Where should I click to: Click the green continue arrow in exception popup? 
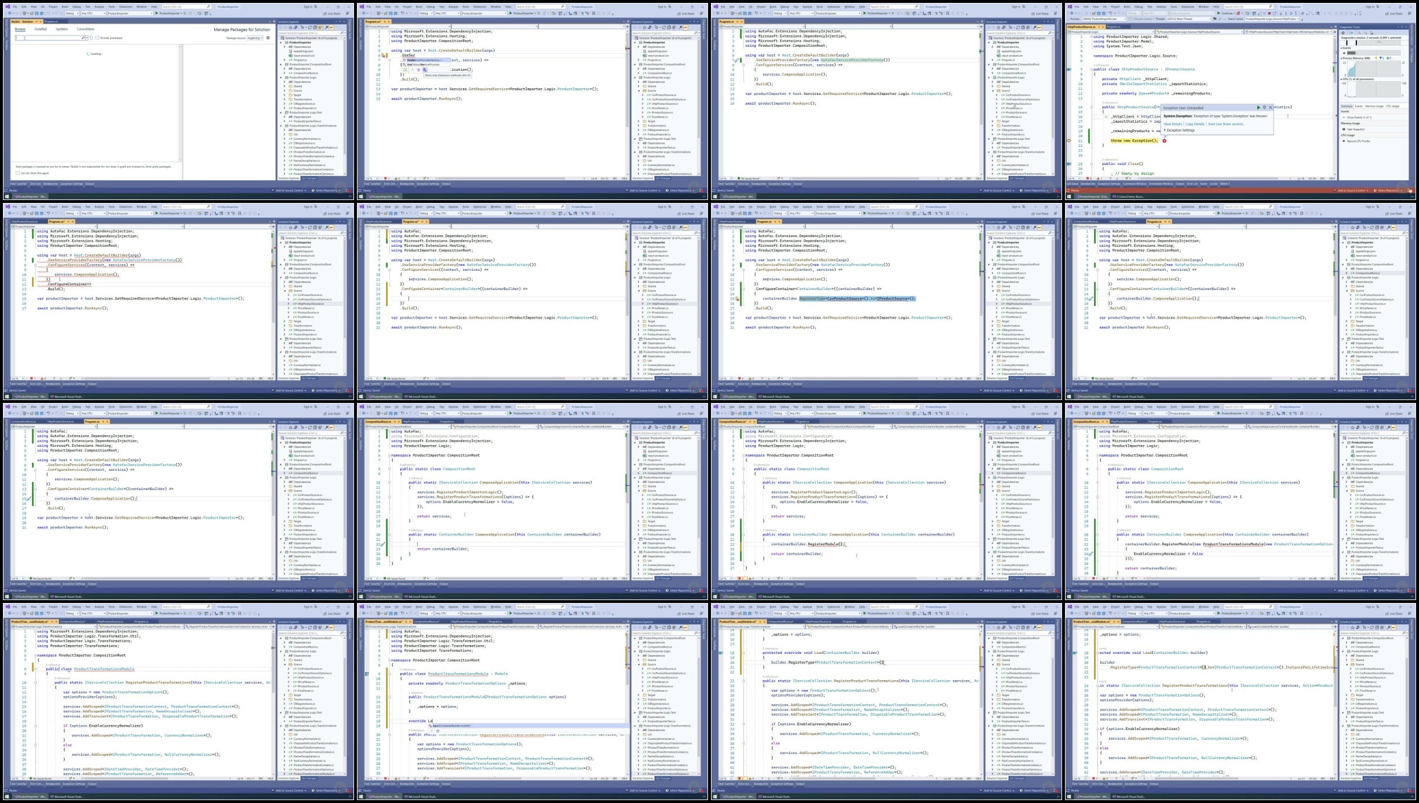[x=1258, y=108]
